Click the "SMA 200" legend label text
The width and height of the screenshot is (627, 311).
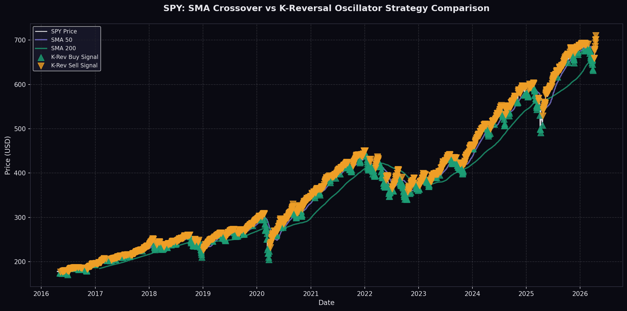tap(63, 48)
